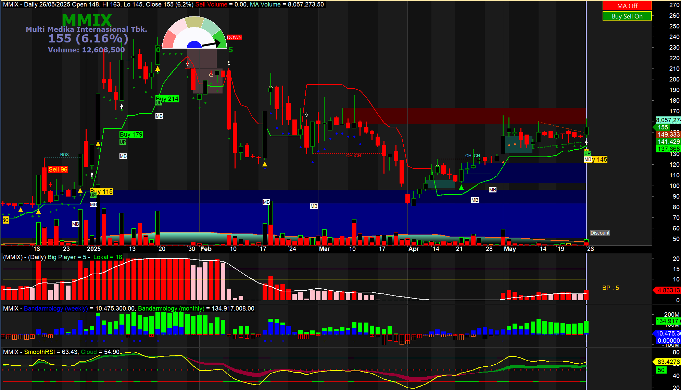The width and height of the screenshot is (681, 390).
Task: Toggle the Buy Sell On button
Action: click(x=627, y=16)
